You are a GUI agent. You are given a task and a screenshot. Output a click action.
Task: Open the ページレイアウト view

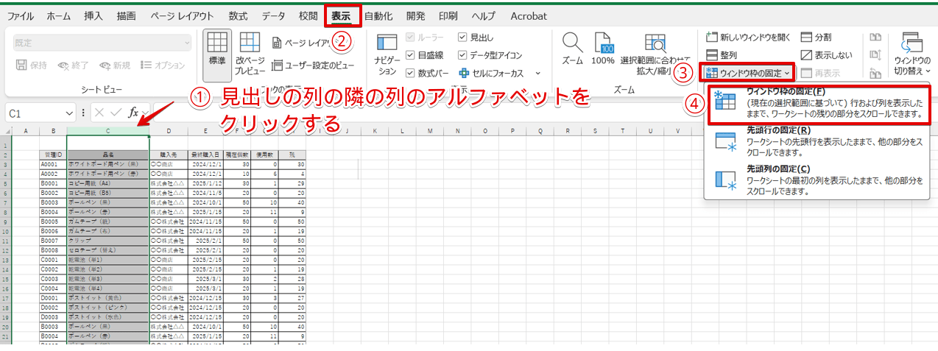303,42
